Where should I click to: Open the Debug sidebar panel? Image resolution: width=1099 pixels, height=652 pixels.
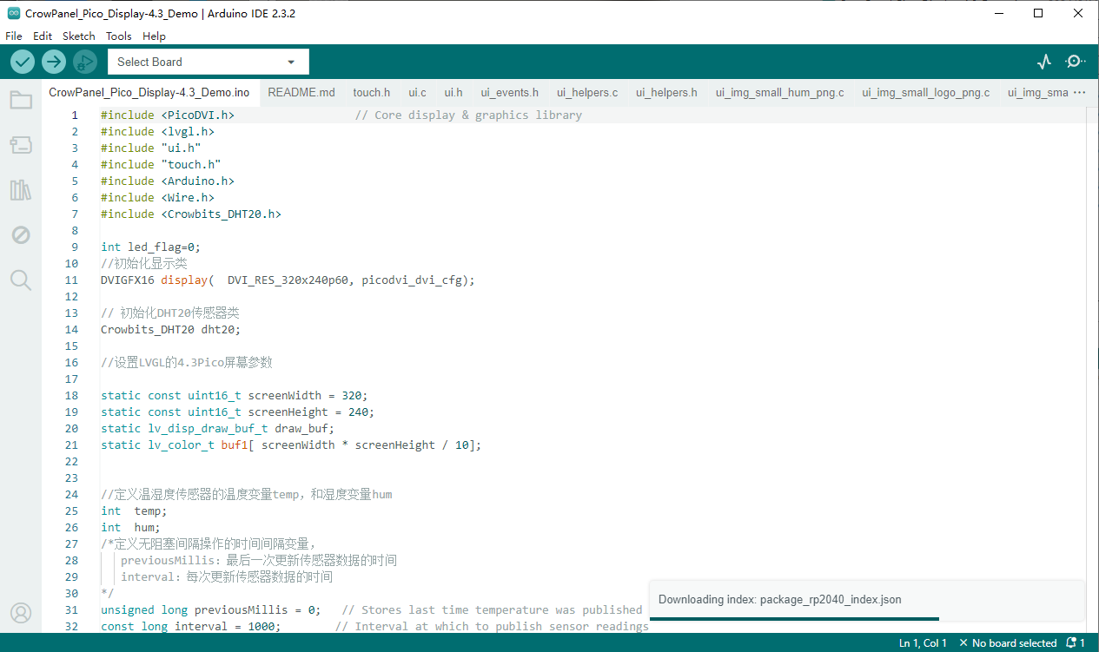tap(21, 234)
